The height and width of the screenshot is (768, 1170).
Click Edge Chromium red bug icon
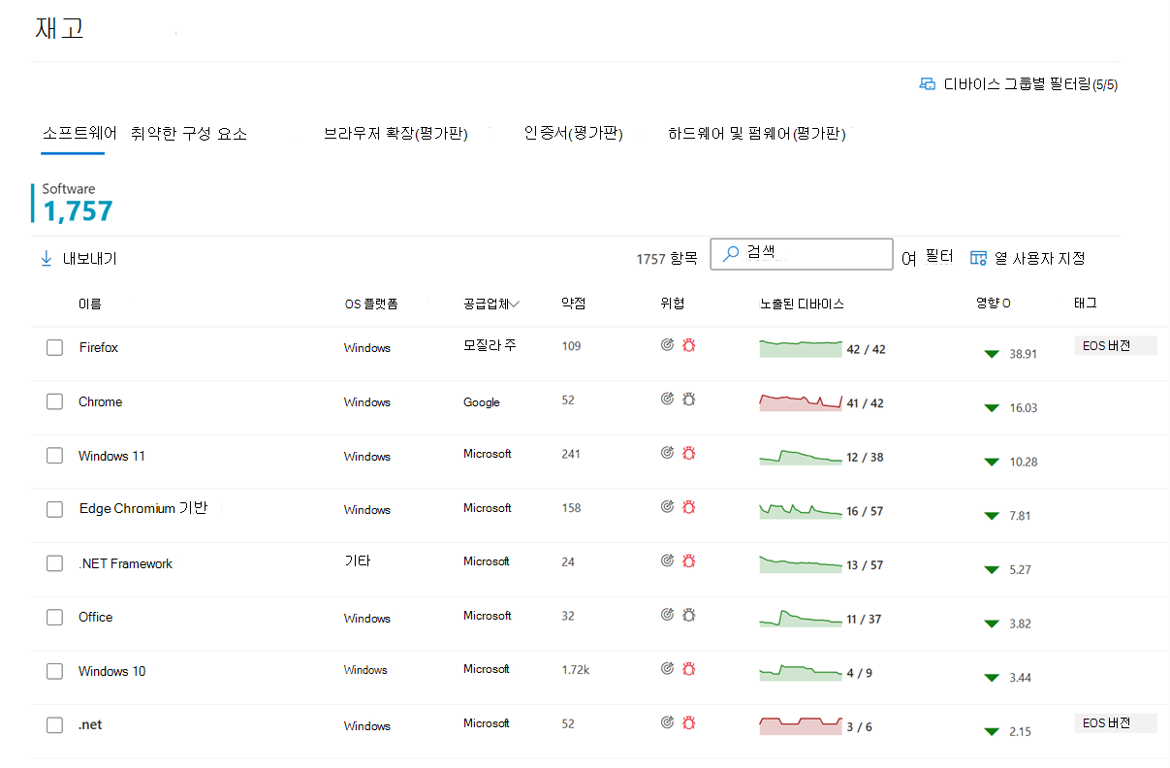(x=689, y=505)
